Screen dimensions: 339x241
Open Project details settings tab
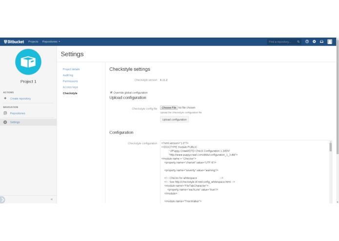tap(71, 69)
